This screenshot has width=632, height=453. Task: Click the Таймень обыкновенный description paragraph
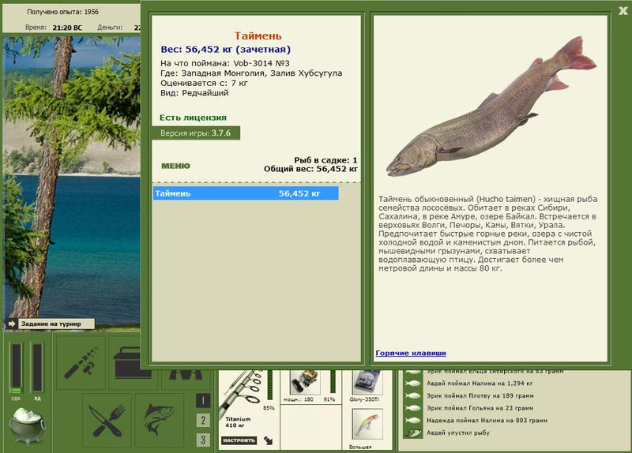coord(487,234)
